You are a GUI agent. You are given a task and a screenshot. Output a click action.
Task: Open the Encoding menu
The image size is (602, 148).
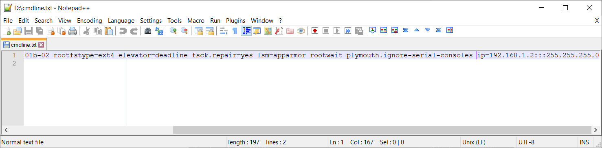click(x=90, y=21)
